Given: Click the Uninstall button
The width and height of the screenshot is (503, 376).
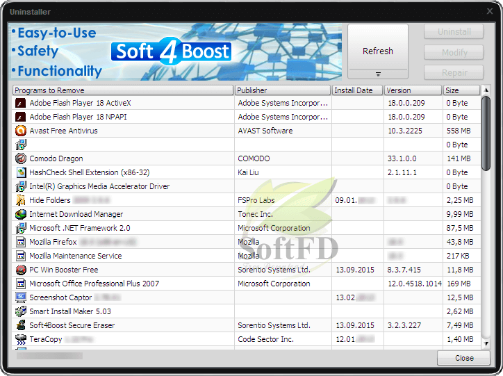Looking at the screenshot, I should click(454, 32).
